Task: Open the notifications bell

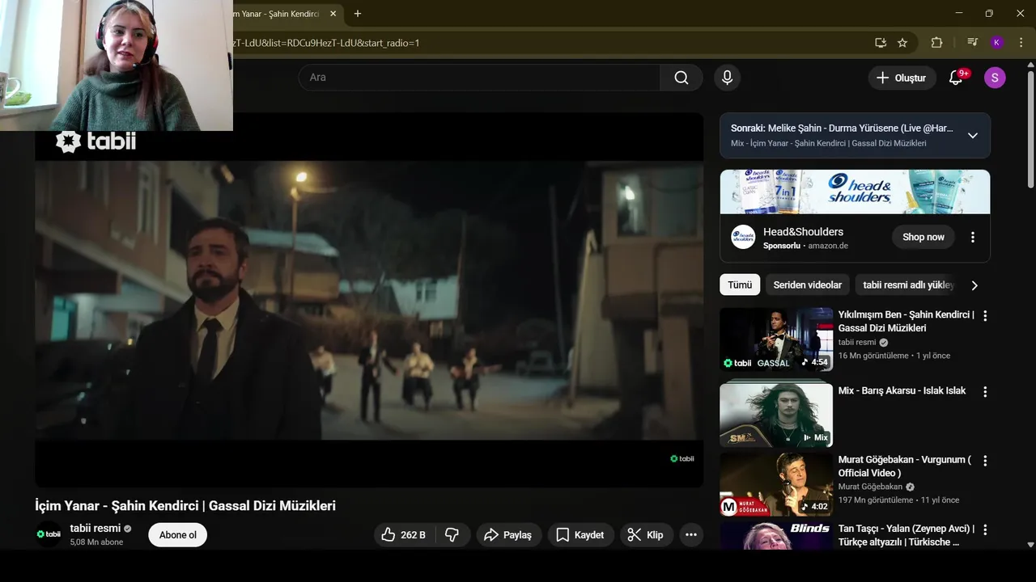Action: (x=956, y=78)
